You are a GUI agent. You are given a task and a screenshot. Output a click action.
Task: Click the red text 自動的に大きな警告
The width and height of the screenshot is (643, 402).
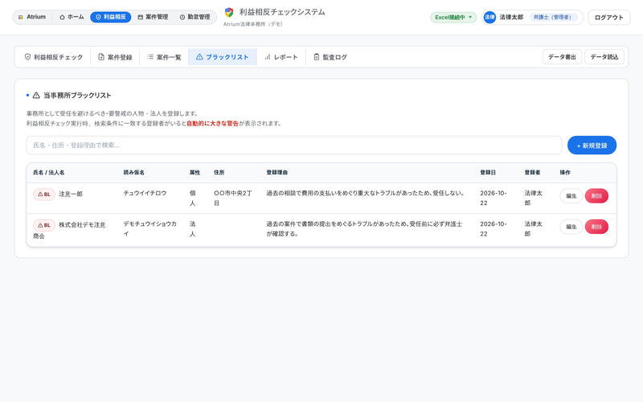coord(212,124)
